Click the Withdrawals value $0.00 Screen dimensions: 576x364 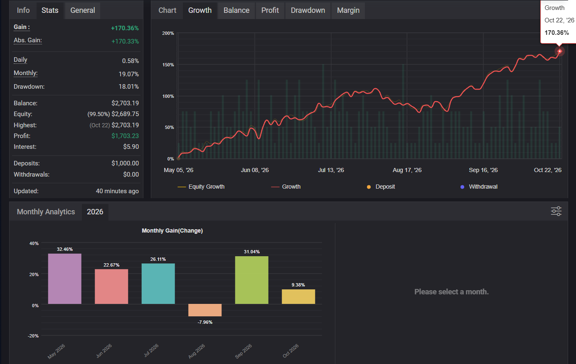tap(131, 175)
